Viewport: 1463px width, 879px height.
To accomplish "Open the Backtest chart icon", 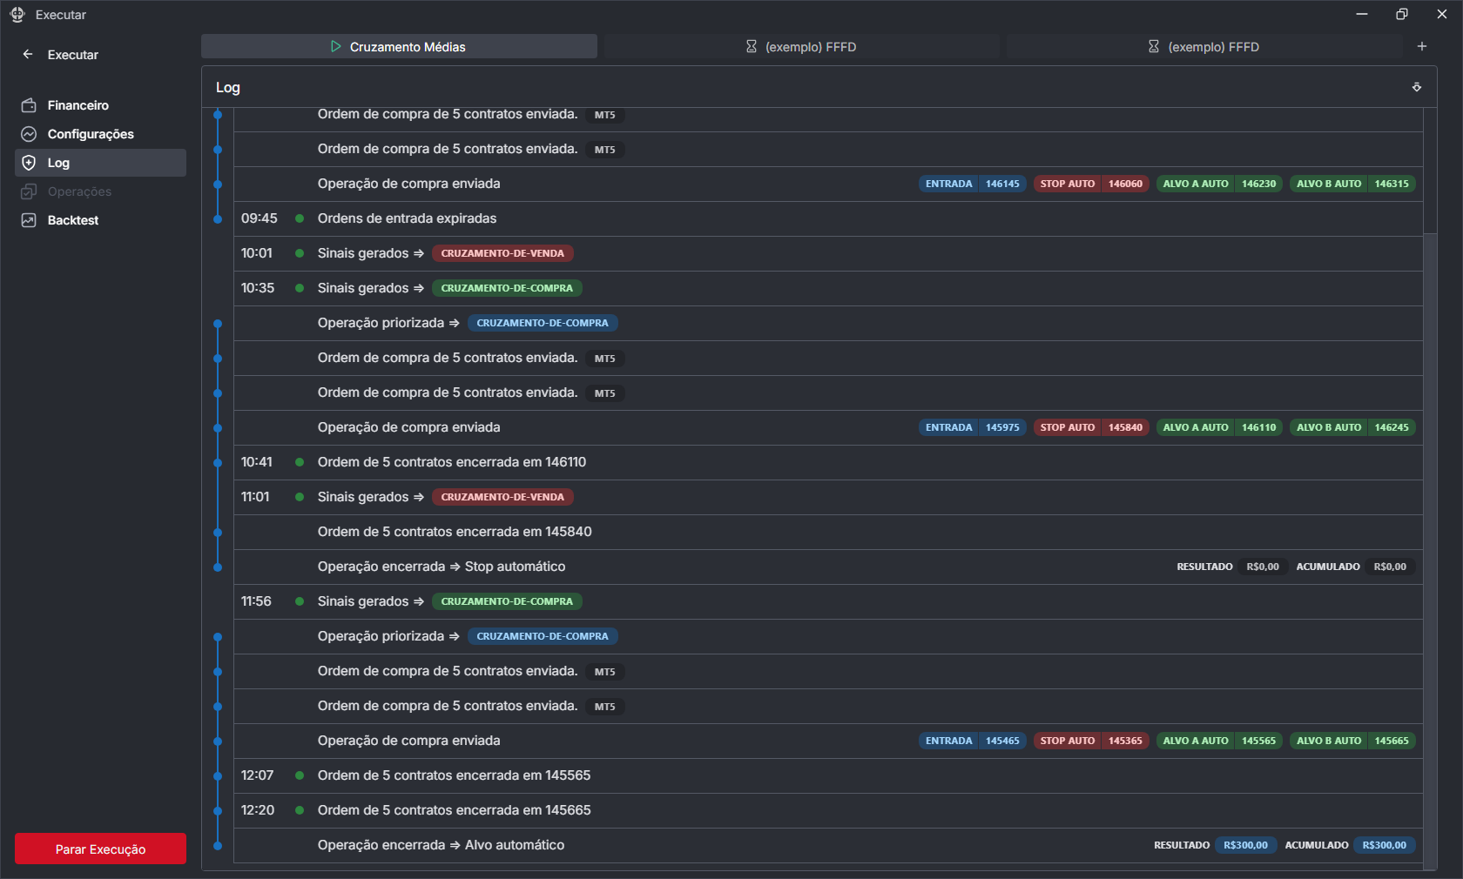I will tap(29, 220).
